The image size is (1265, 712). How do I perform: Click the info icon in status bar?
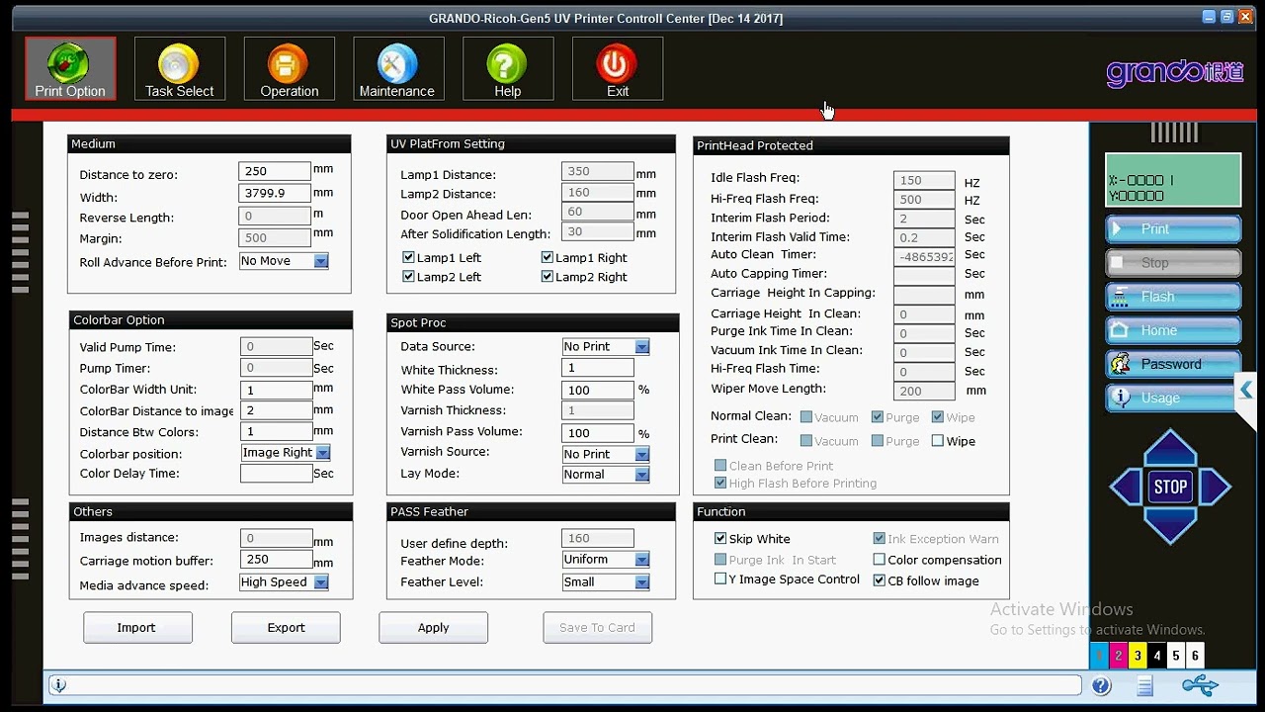[58, 685]
